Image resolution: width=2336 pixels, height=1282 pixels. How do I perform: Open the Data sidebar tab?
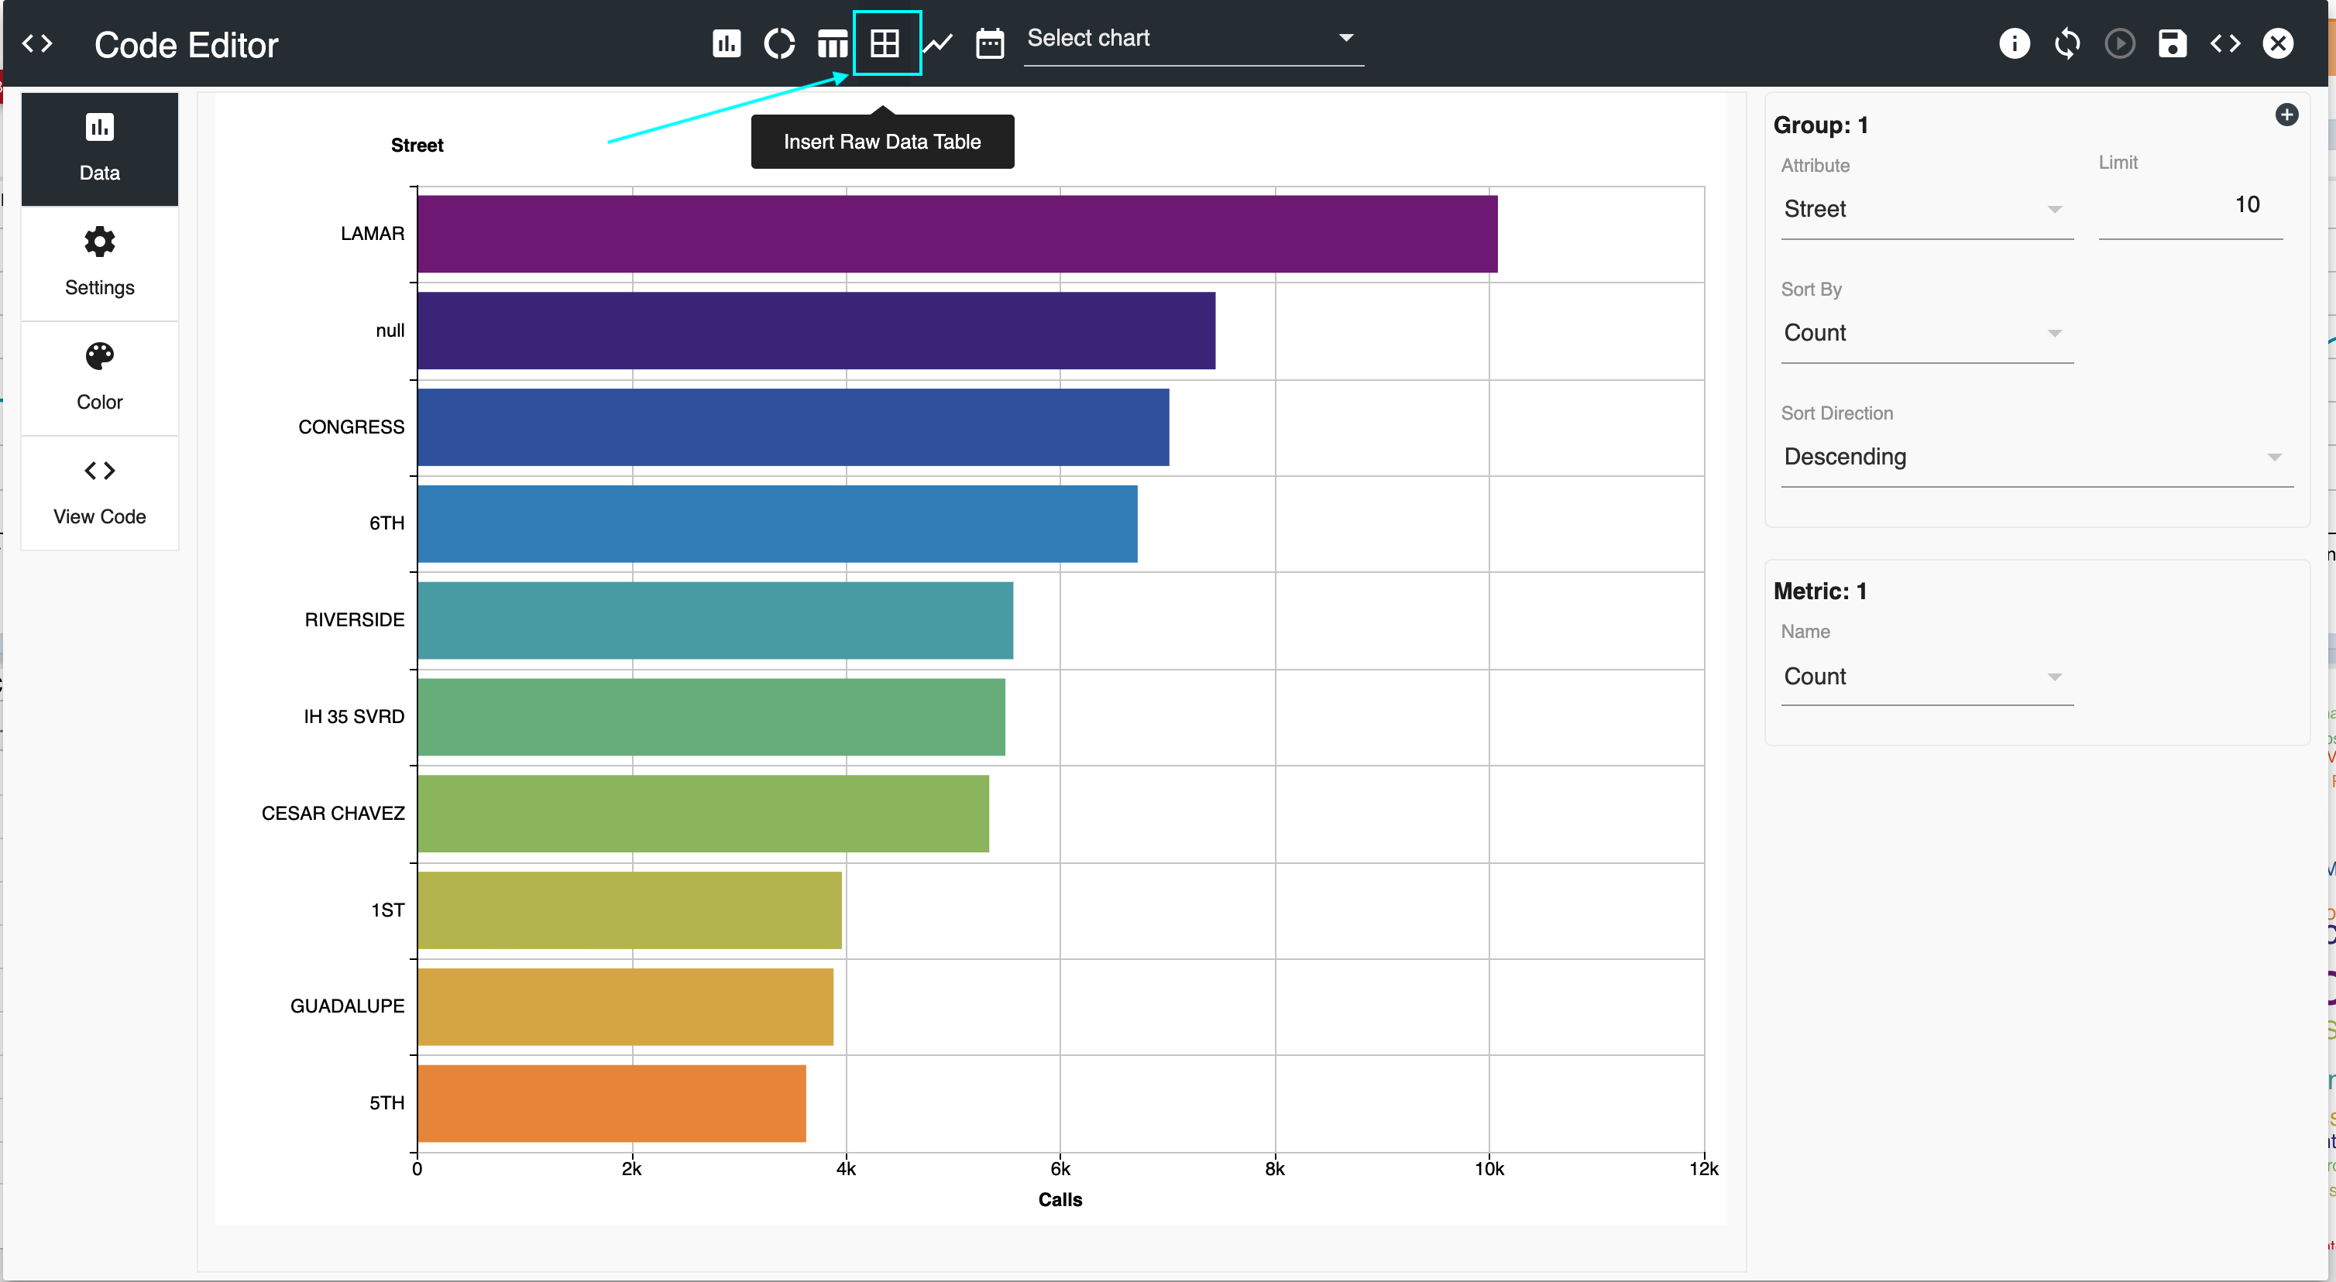click(x=100, y=149)
